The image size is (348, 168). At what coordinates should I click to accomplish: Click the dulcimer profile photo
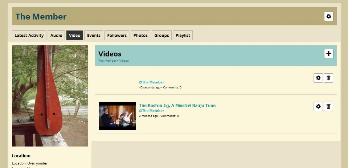point(50,96)
